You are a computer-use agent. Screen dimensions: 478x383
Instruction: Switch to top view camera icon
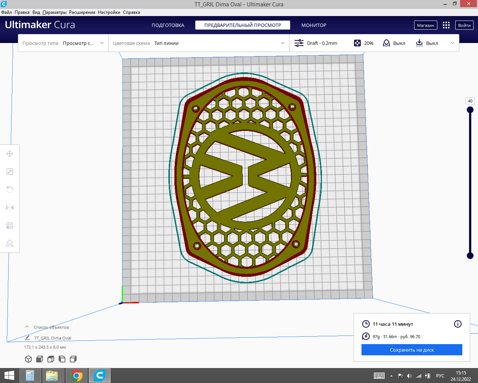coord(51,359)
